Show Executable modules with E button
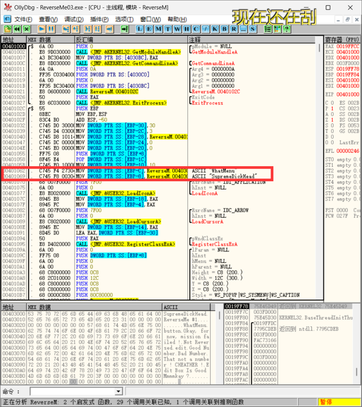This screenshot has height=407, width=362. click(x=149, y=29)
